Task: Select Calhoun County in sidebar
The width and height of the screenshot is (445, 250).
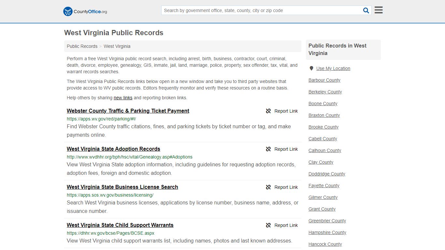Action: [325, 150]
